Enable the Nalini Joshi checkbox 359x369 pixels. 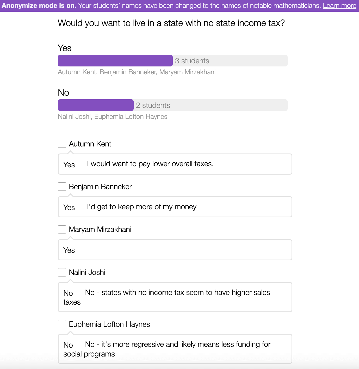(x=62, y=272)
